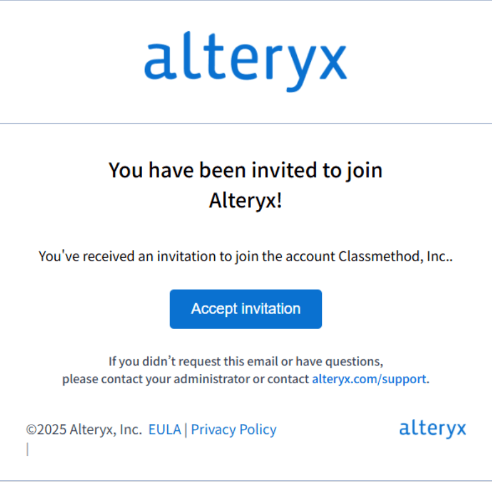Image resolution: width=492 pixels, height=482 pixels.
Task: Open the alteryx.com/support link
Action: point(368,379)
